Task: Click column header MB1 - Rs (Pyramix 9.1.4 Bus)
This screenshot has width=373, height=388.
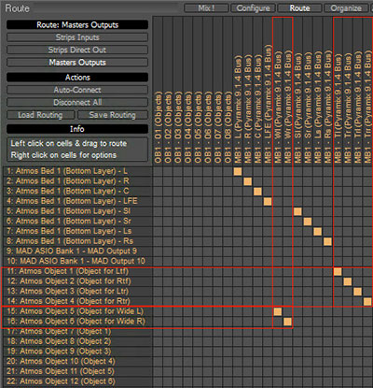Action: [327, 108]
